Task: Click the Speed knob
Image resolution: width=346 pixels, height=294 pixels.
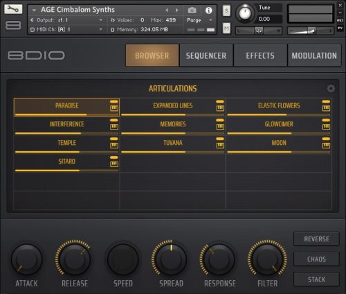Action: click(x=123, y=259)
